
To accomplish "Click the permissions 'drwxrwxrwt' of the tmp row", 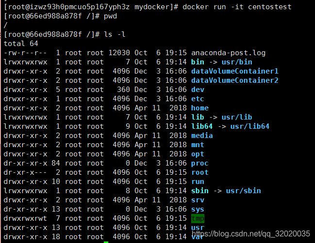I will pyautogui.click(x=25, y=219).
